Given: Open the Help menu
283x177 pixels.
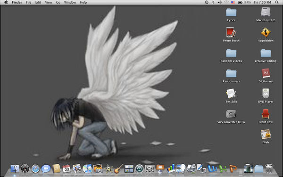Looking at the screenshot, I should 83,2.
